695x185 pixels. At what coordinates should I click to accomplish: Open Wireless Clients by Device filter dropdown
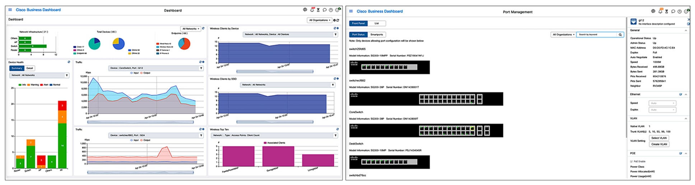(291, 34)
